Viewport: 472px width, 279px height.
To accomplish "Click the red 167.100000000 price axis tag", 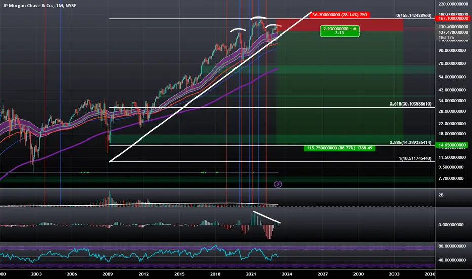I will pyautogui.click(x=453, y=18).
